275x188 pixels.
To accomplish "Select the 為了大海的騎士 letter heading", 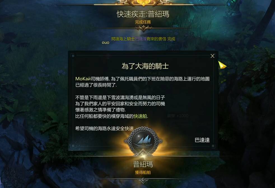I will tap(145, 66).
